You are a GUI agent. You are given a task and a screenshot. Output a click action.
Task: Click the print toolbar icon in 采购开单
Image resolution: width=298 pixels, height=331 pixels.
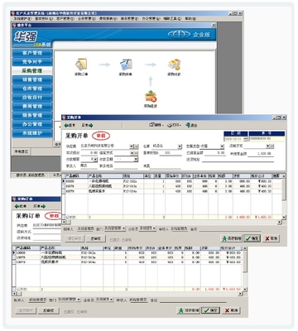tap(175, 125)
